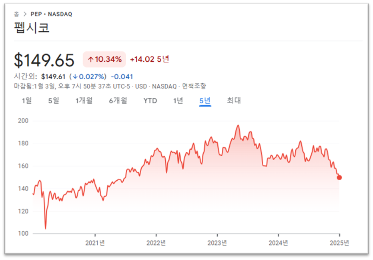373x260 pixels.
Task: Click the PEP · NASDAQ breadcrumb text
Action: coord(51,14)
